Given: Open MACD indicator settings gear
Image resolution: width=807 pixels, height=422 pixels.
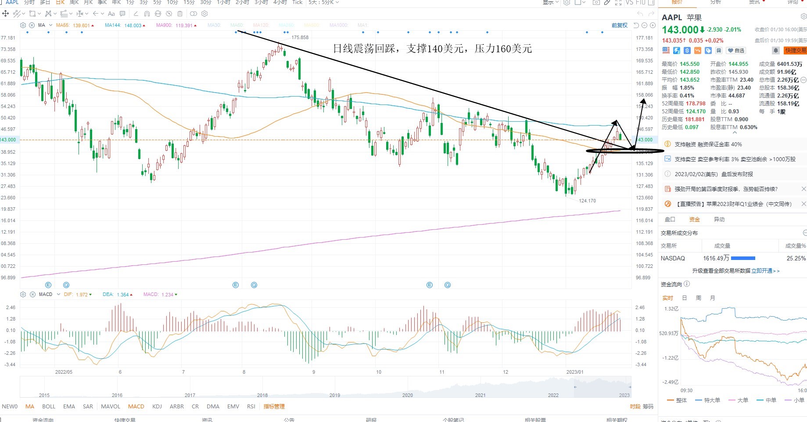Looking at the screenshot, I should [23, 294].
